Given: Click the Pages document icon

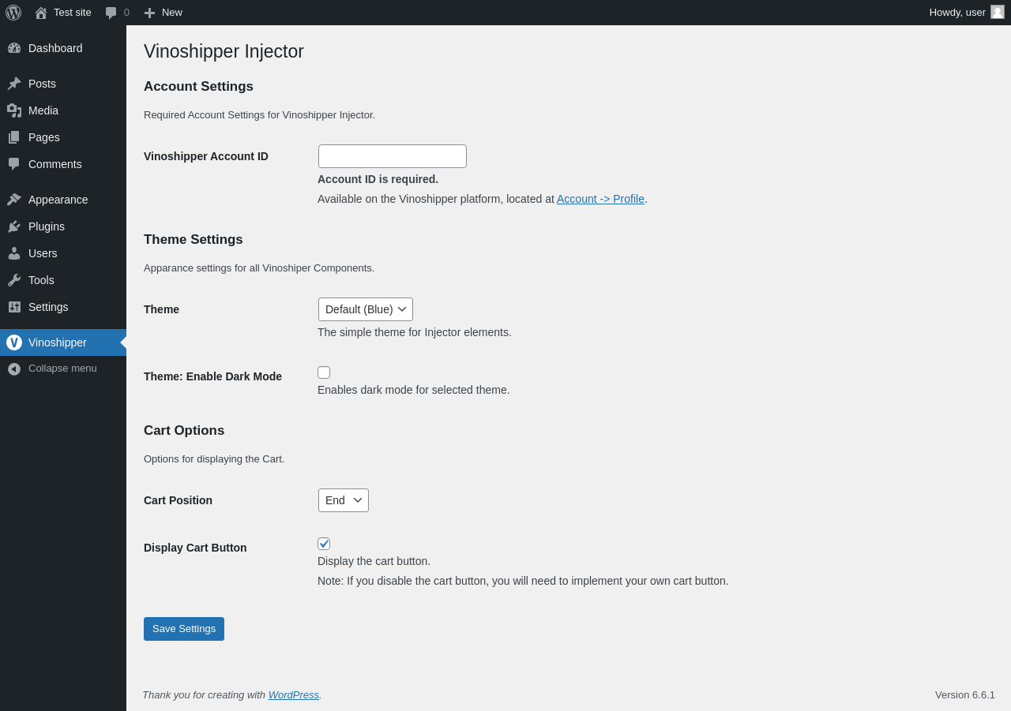Looking at the screenshot, I should click(x=14, y=137).
